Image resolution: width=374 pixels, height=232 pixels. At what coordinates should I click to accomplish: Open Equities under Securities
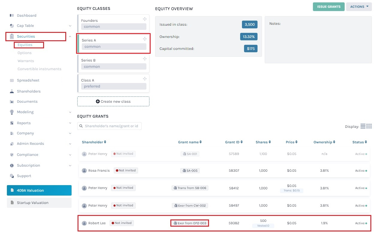[x=25, y=45]
